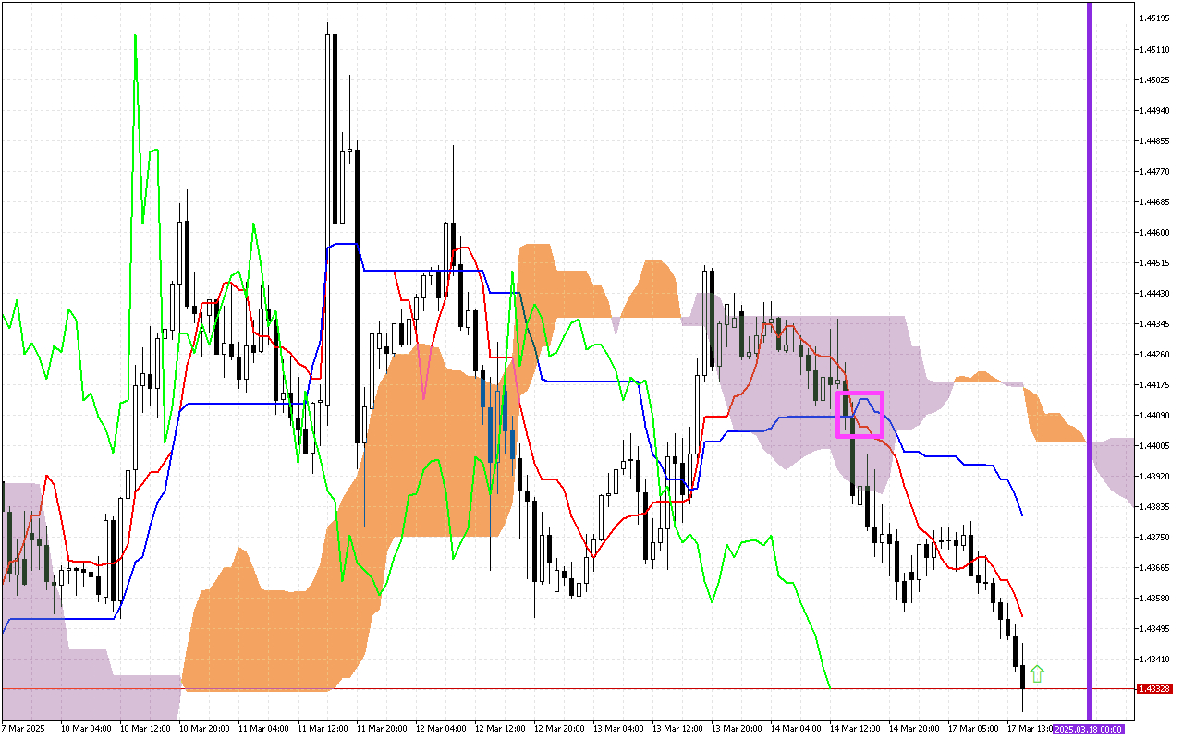Click the 1.43750 price axis label
This screenshot has height=739, width=1183.
(x=1154, y=537)
